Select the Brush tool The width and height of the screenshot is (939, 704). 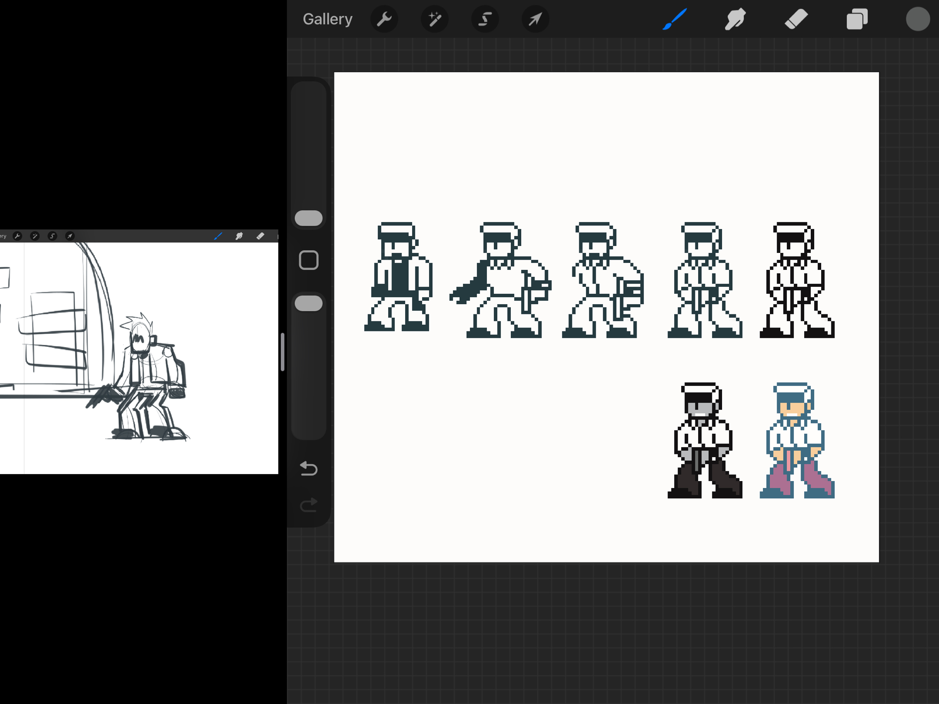675,19
